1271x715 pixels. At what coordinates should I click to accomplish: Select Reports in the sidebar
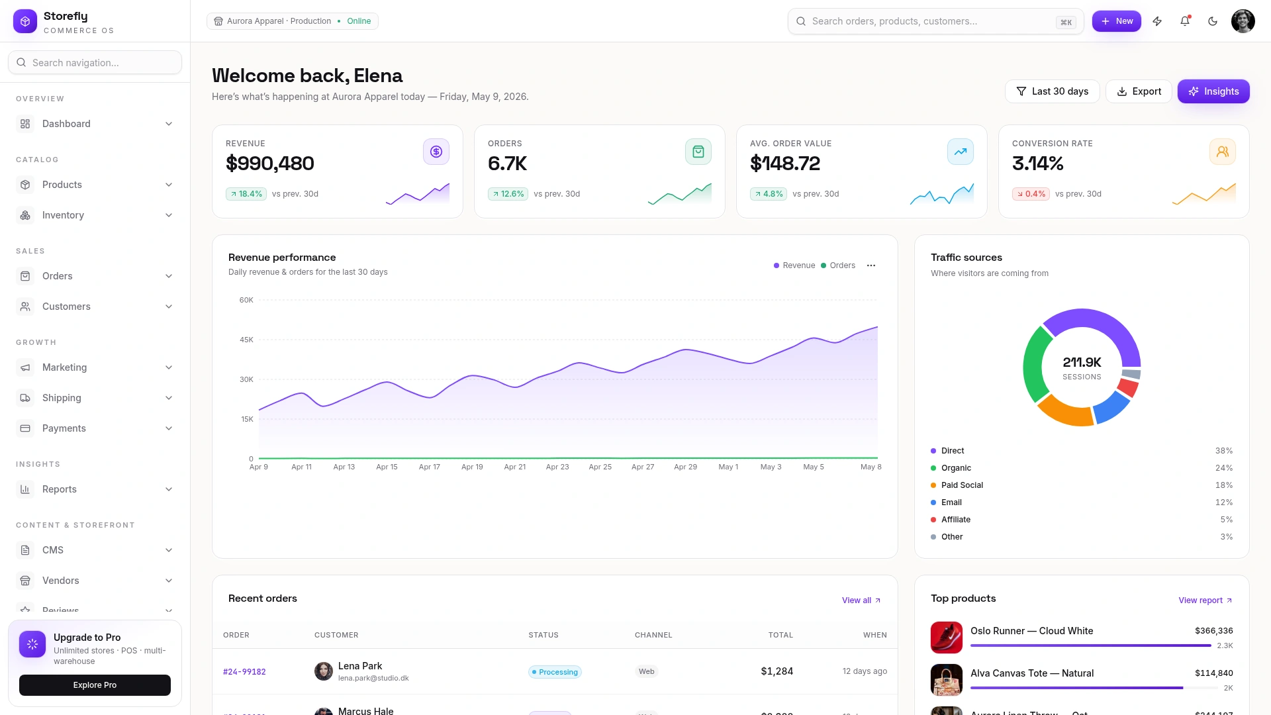coord(95,489)
